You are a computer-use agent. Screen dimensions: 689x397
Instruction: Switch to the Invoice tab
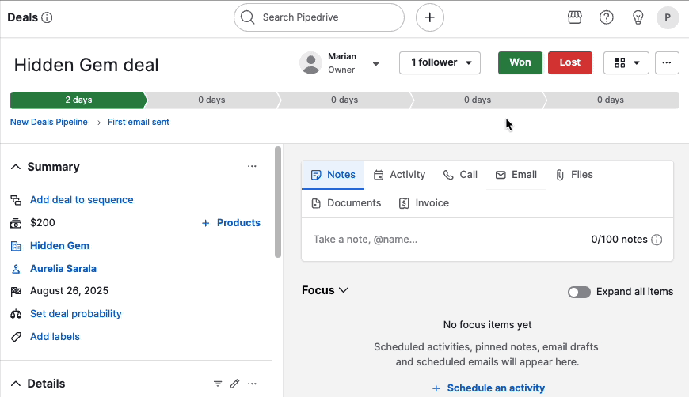point(424,203)
